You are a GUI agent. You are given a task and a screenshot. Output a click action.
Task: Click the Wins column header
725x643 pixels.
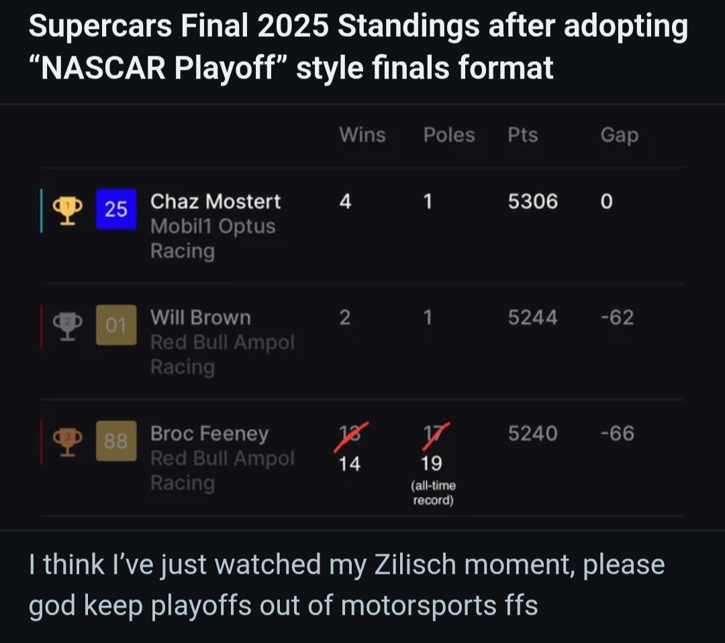coord(362,135)
